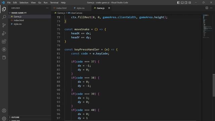Open the View menu
215x121 pixels.
click(33, 2)
